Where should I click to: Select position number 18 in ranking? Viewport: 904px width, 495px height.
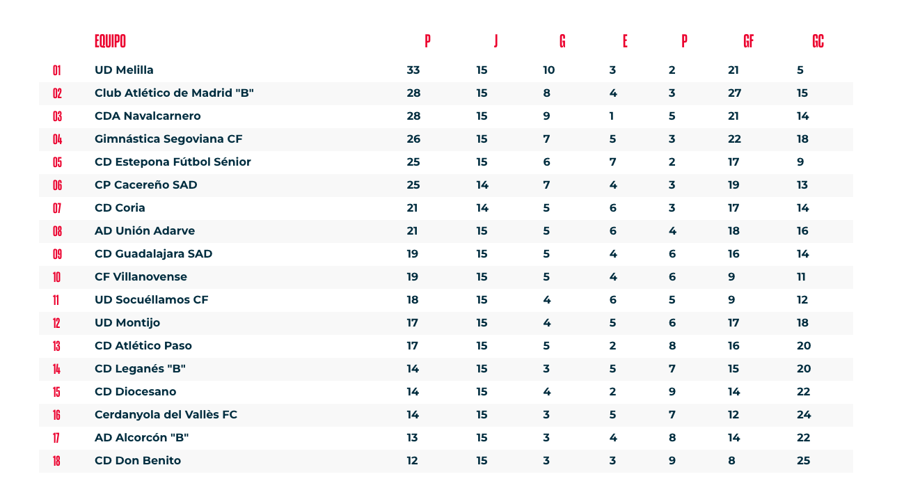[56, 461]
